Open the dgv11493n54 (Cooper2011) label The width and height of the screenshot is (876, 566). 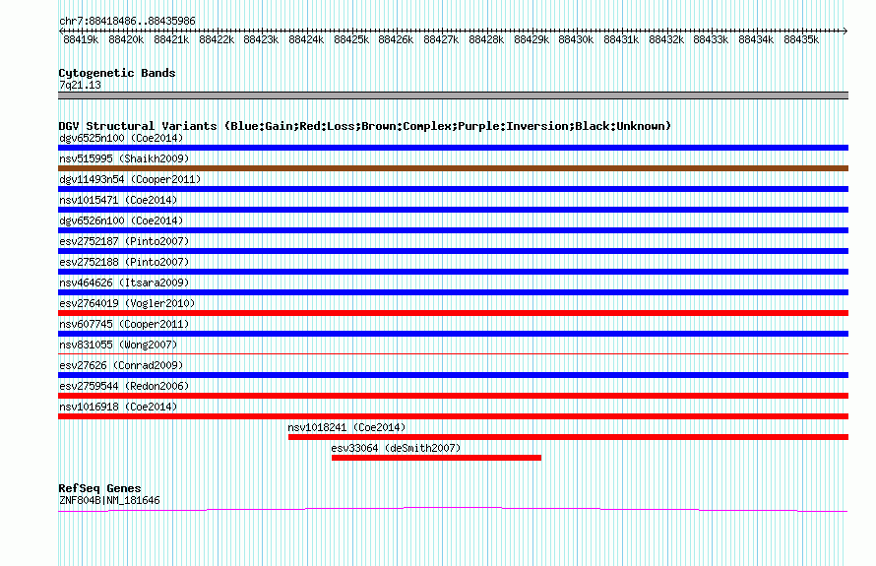click(130, 179)
